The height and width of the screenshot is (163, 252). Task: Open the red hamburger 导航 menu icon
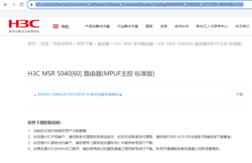[56, 26]
